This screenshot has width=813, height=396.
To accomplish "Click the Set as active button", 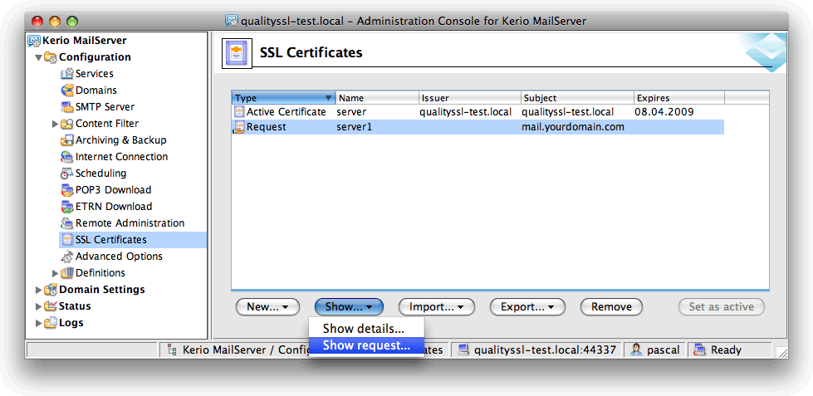I will click(721, 307).
